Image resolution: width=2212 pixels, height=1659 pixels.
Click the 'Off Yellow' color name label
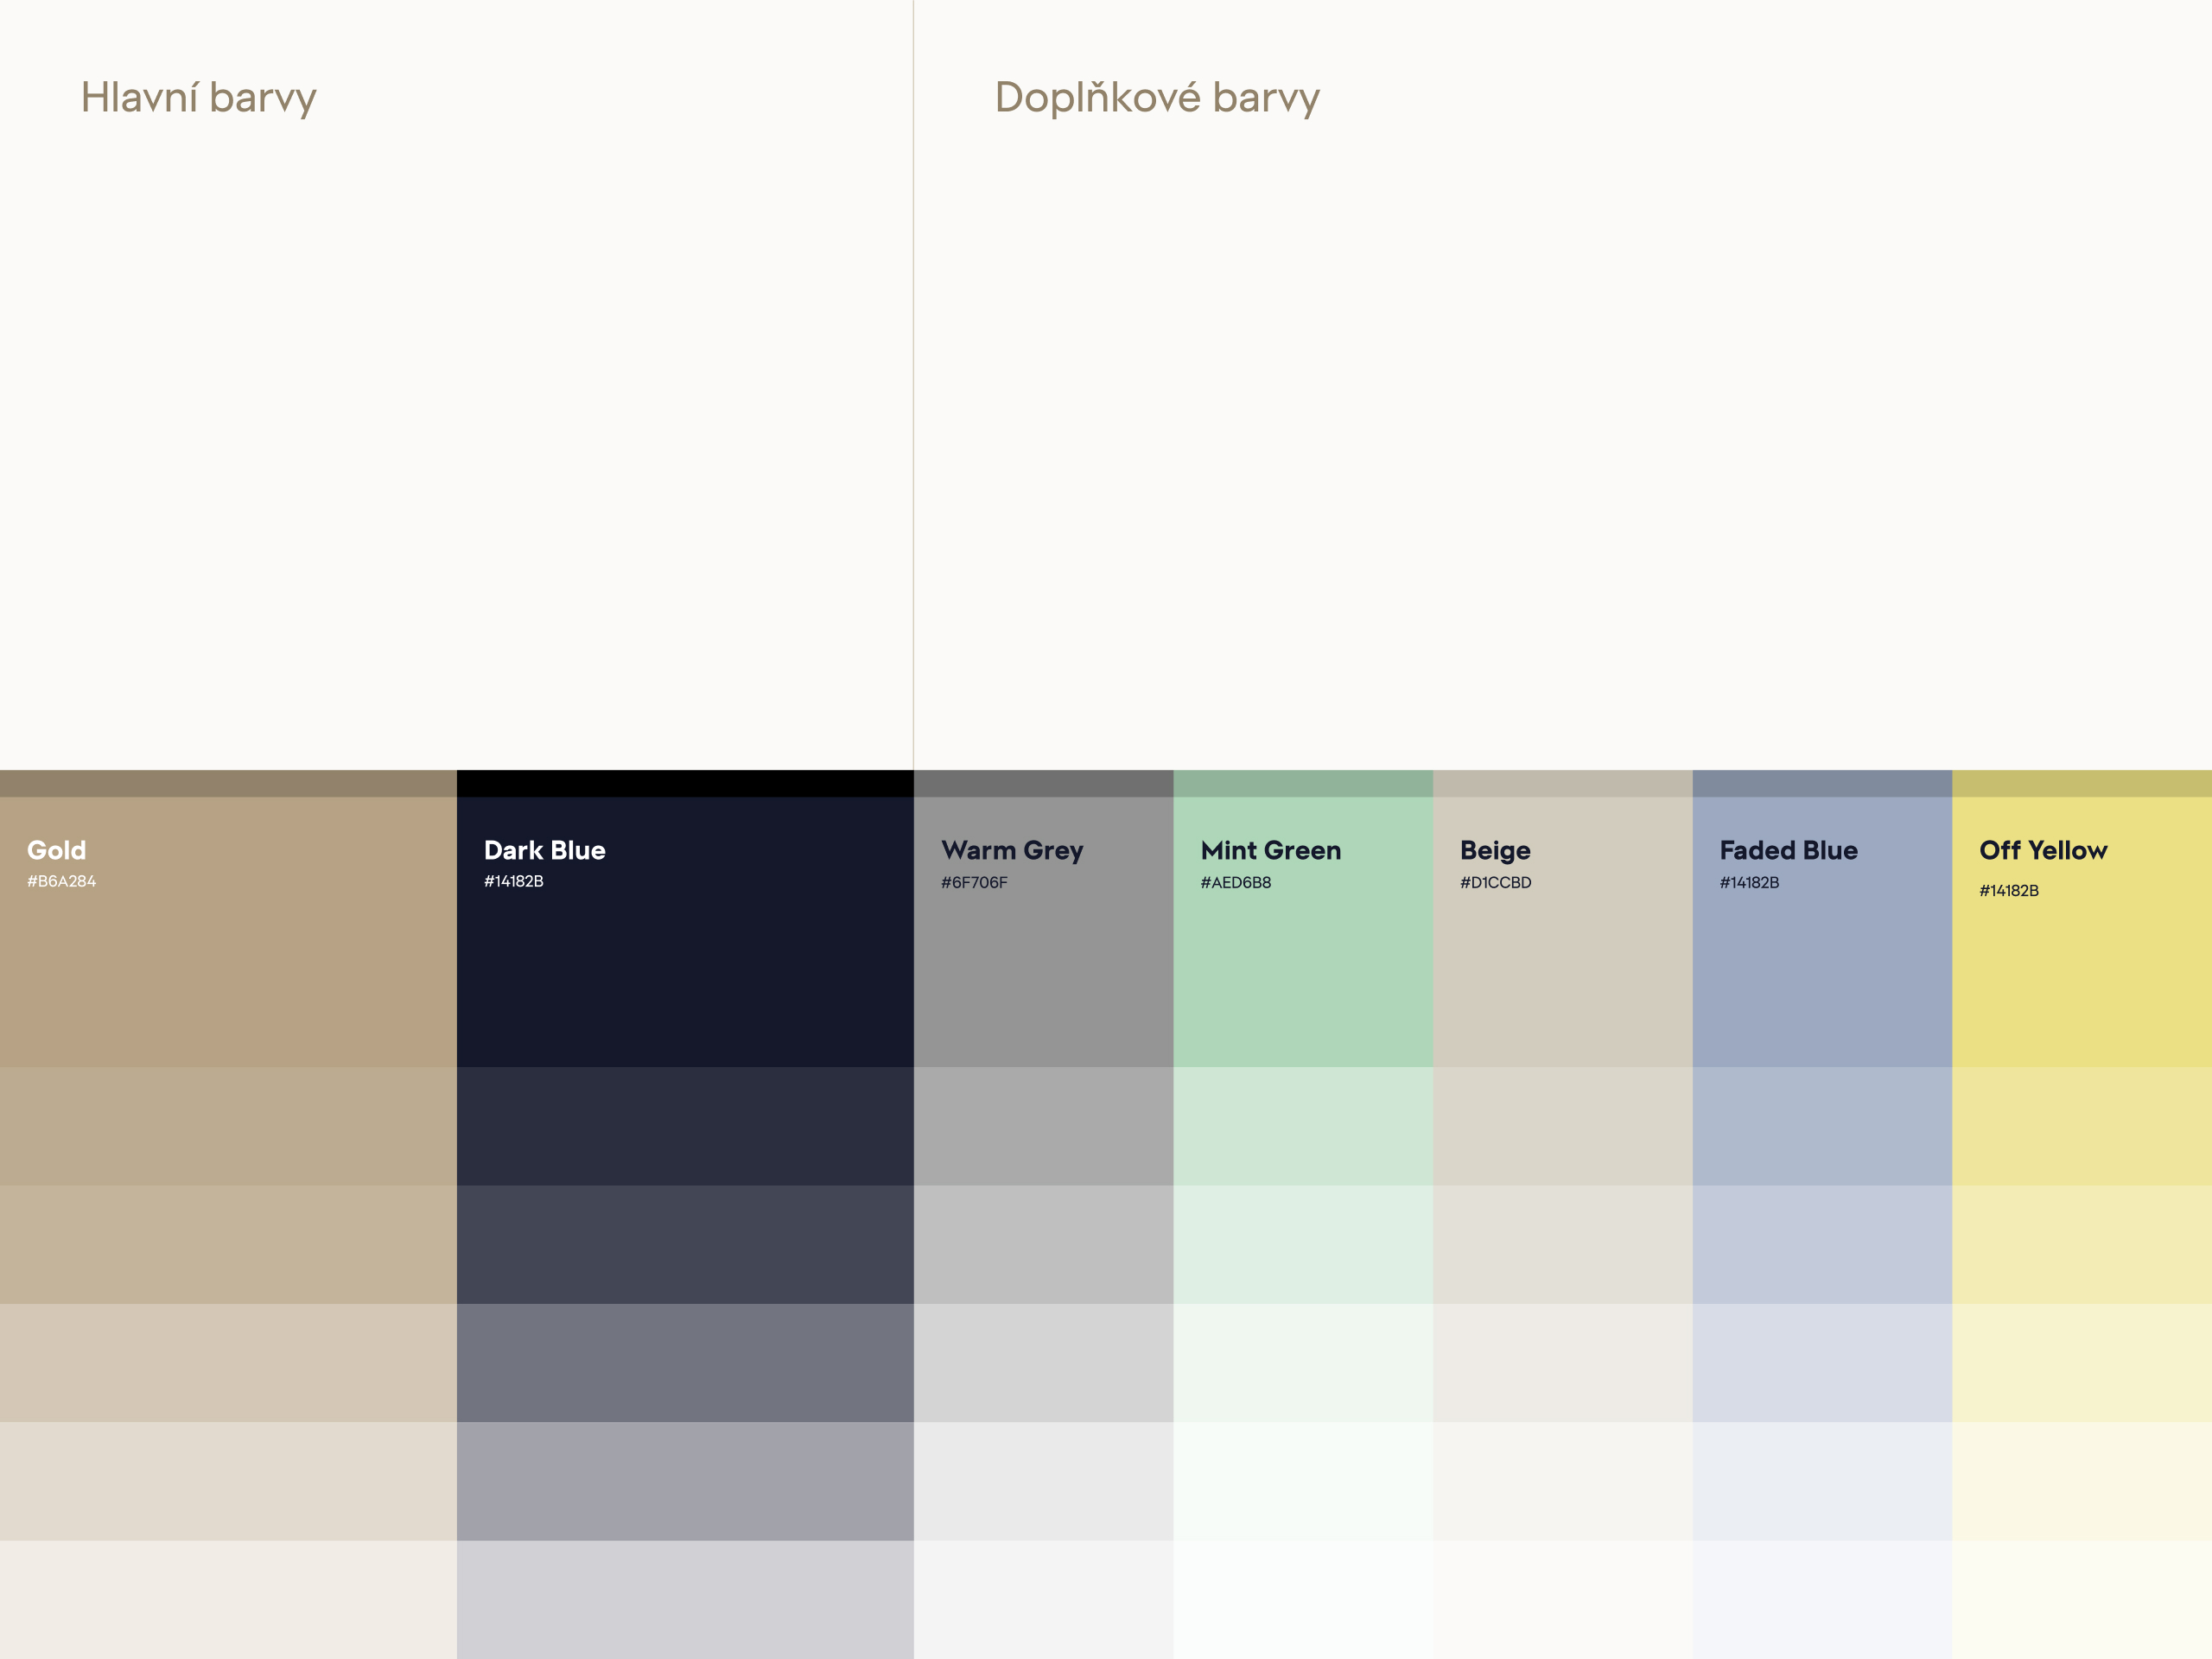click(x=2043, y=850)
